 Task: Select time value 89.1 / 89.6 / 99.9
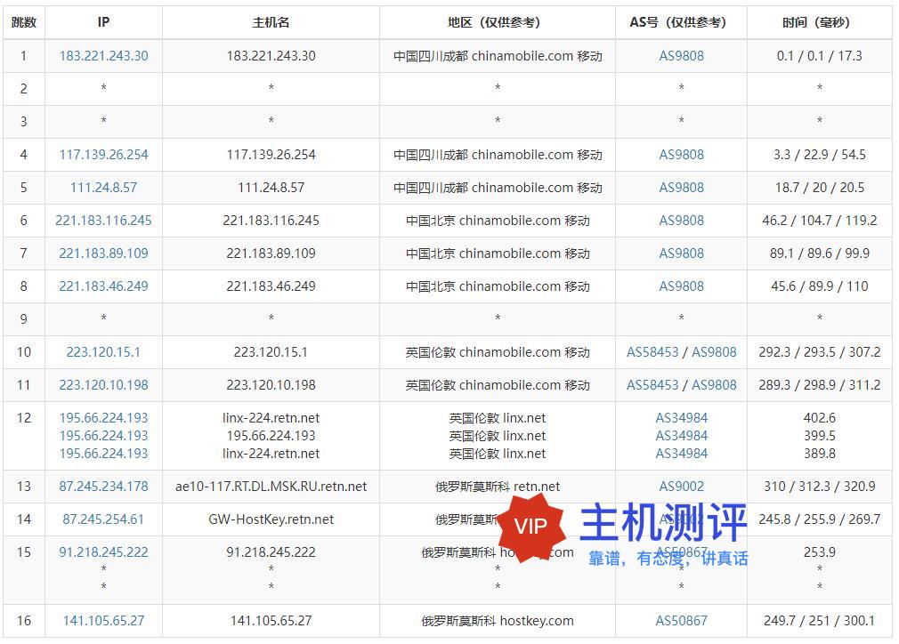[819, 254]
